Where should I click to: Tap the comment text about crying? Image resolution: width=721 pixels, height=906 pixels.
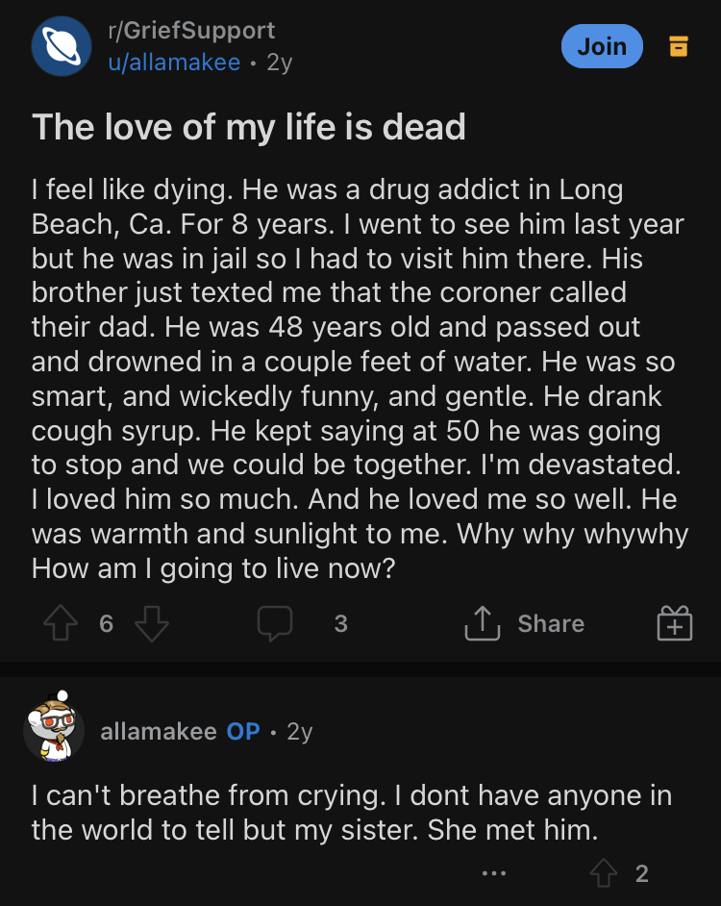pos(351,813)
